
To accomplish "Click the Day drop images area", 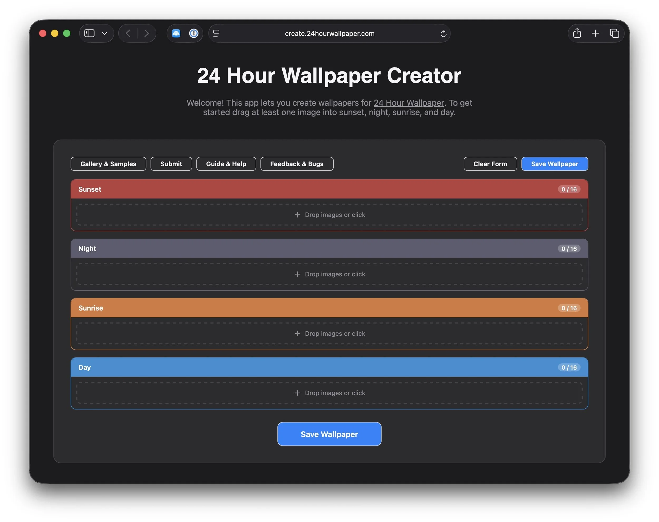I will click(x=329, y=393).
